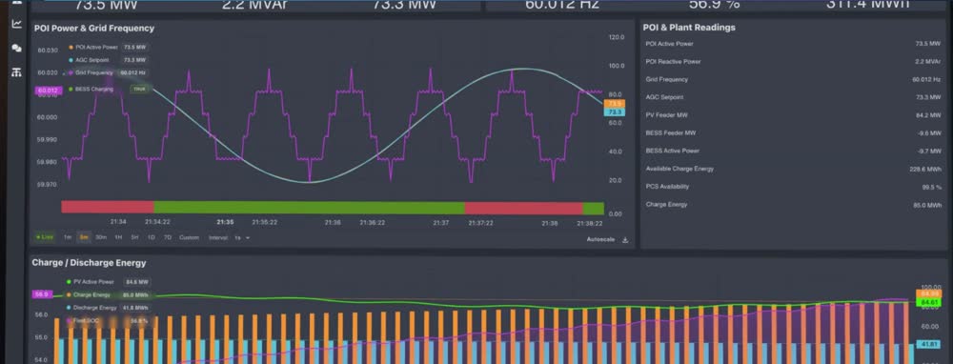Select the 1D time range
The image size is (953, 364).
point(151,237)
